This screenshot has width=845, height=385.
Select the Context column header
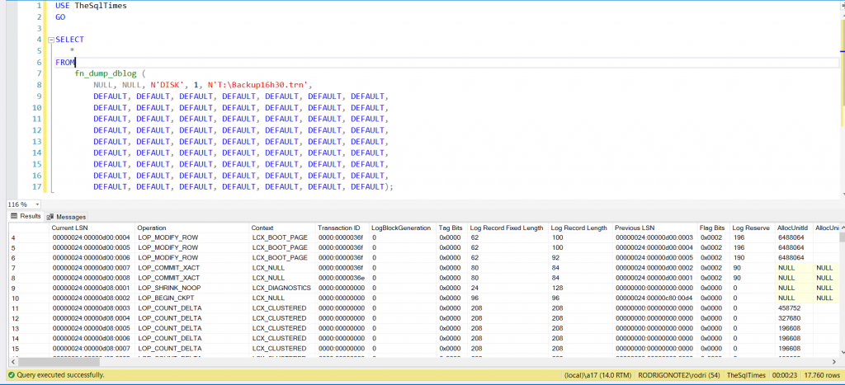(x=282, y=228)
